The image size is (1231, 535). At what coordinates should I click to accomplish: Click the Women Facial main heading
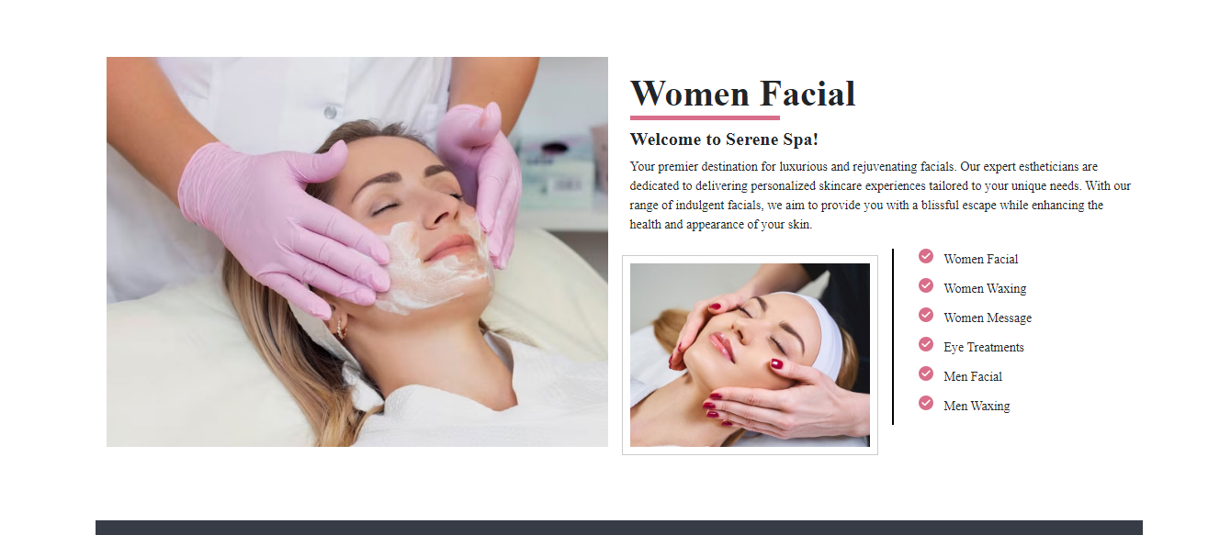(x=742, y=94)
